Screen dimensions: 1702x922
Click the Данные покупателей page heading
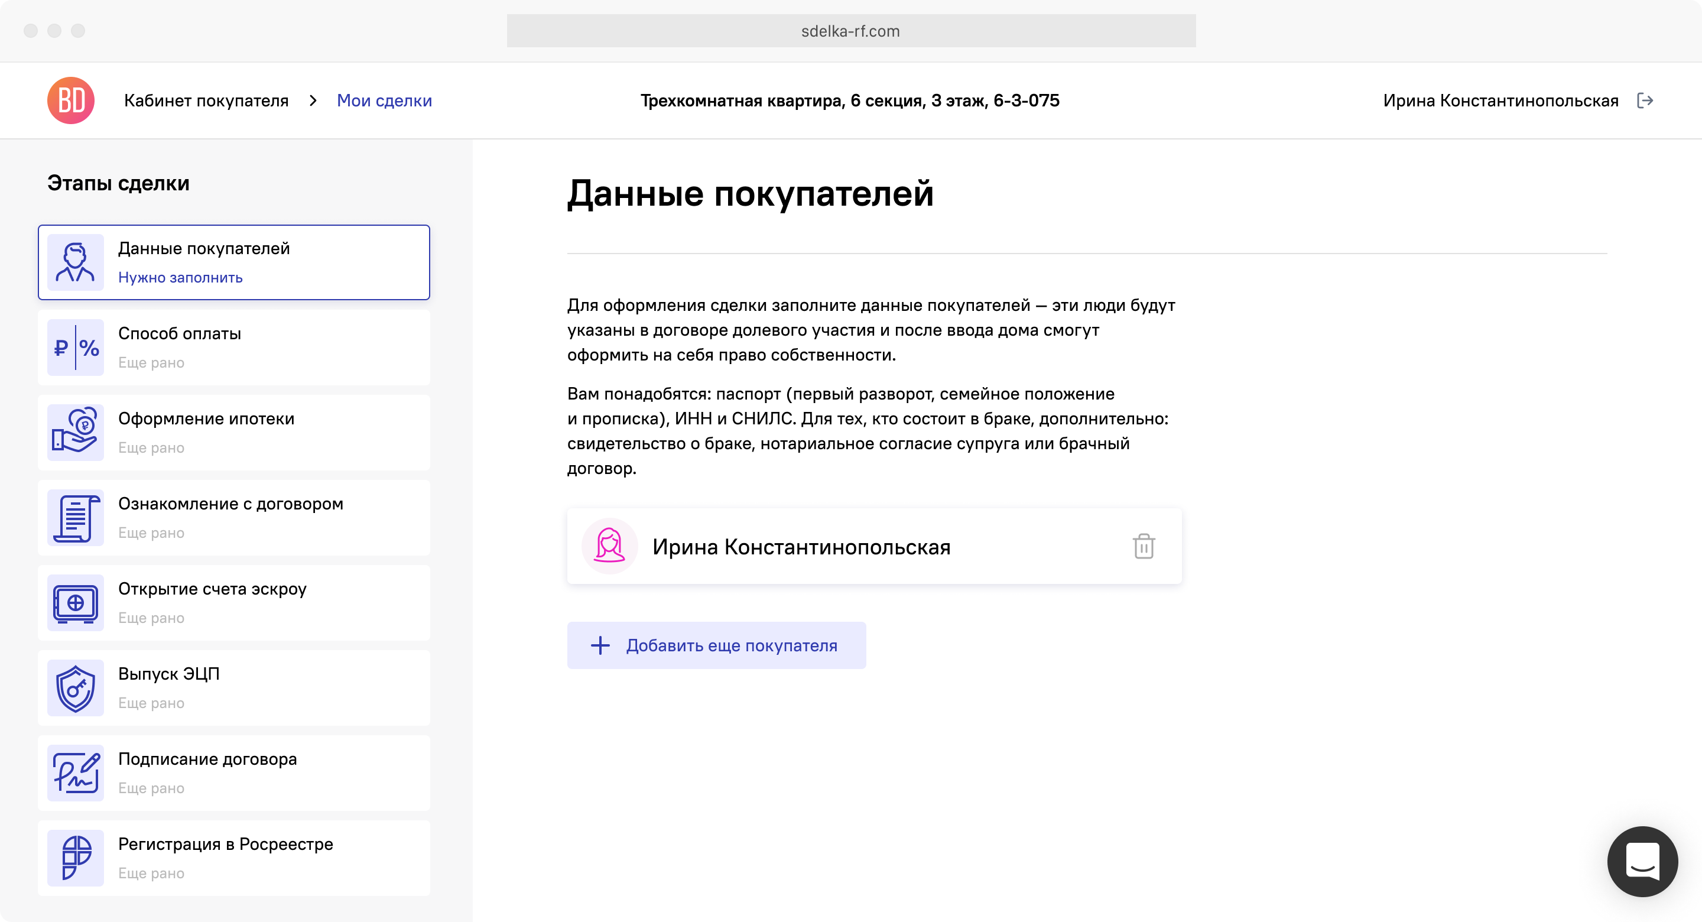pos(750,194)
